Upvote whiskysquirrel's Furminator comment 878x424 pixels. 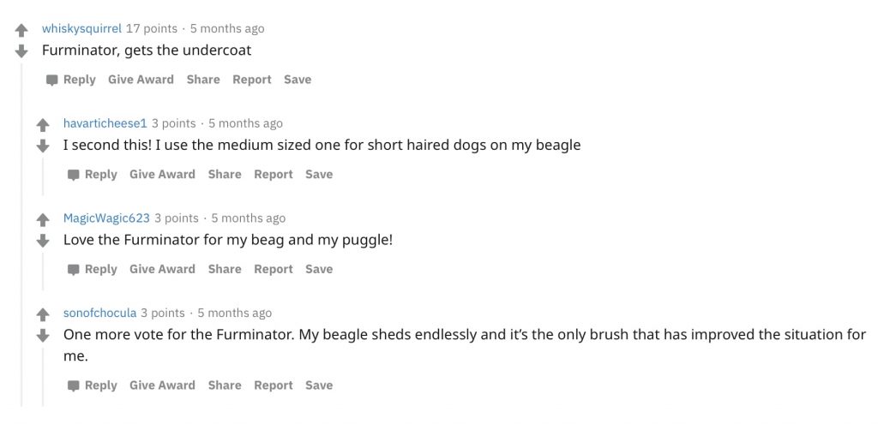pos(22,31)
